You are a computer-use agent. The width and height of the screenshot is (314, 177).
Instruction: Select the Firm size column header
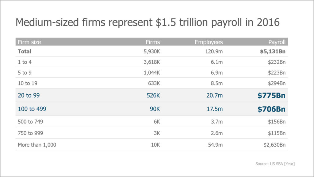(x=29, y=42)
